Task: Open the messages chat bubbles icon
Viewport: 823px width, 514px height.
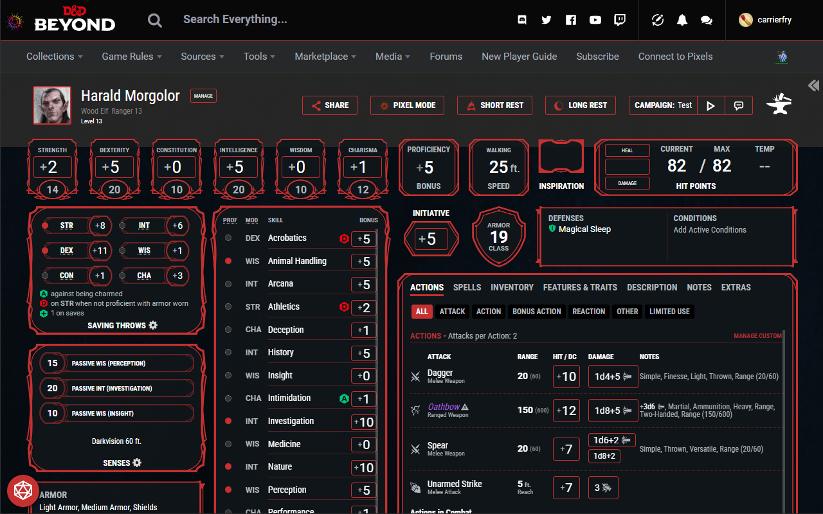Action: (x=707, y=20)
